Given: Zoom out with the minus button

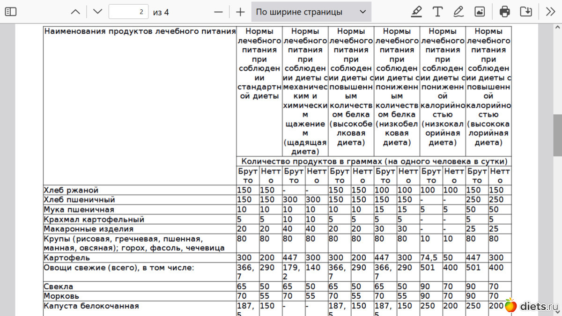Looking at the screenshot, I should click(218, 12).
